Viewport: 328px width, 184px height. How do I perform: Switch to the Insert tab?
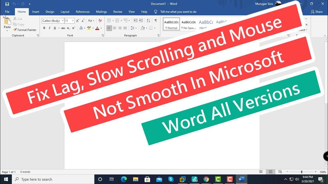pos(36,12)
